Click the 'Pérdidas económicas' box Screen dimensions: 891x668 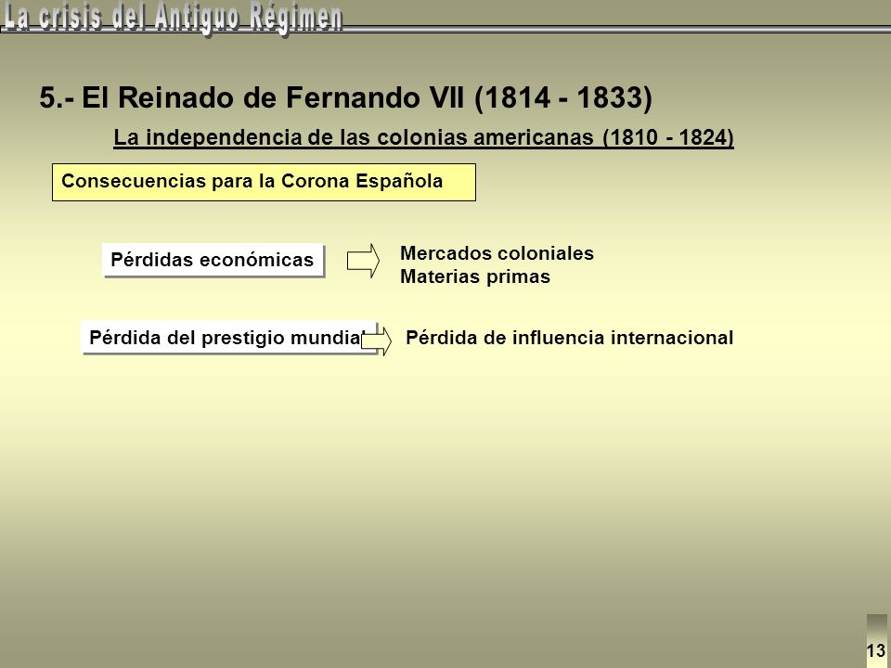213,260
